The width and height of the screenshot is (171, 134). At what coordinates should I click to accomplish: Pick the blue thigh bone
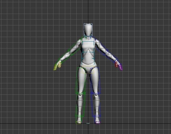pyautogui.click(x=96, y=81)
